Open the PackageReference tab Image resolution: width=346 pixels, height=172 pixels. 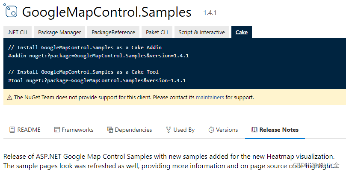click(113, 32)
